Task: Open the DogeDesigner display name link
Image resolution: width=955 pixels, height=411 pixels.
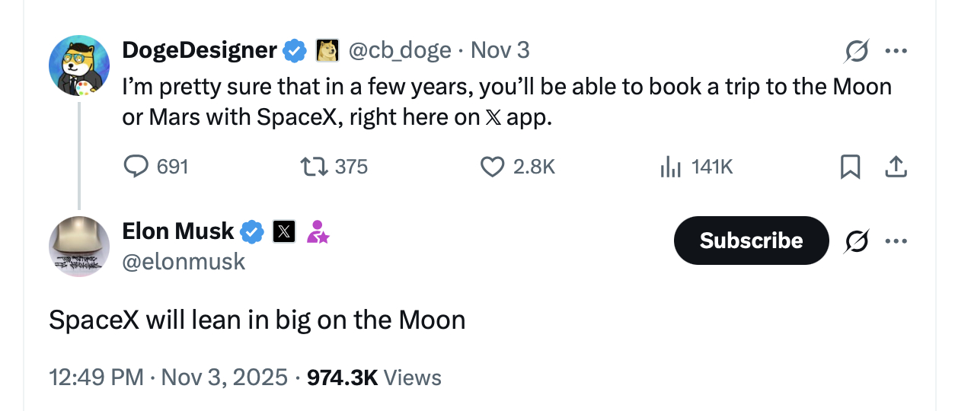Action: [200, 50]
